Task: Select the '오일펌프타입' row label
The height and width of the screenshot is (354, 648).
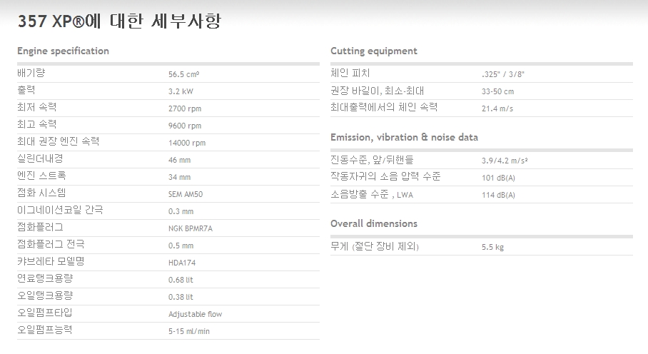Action: [45, 313]
